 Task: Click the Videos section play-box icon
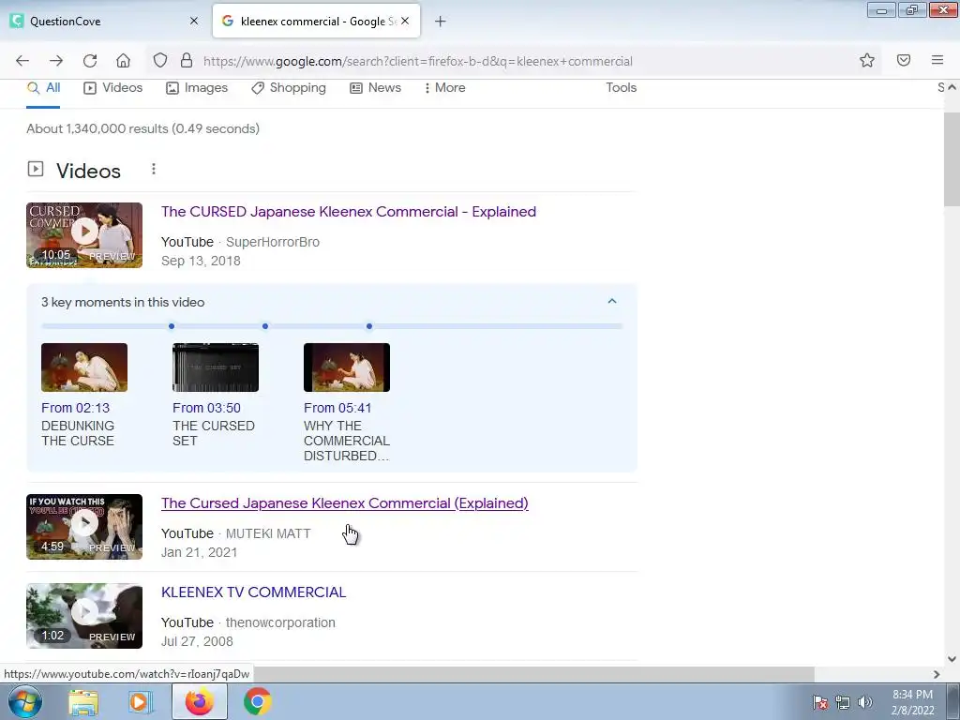36,169
